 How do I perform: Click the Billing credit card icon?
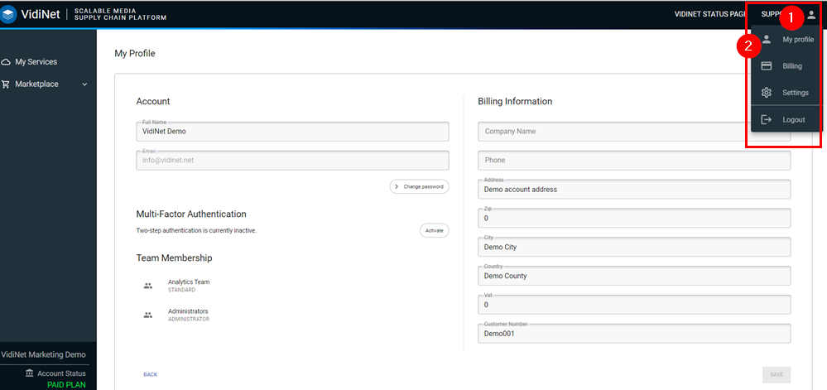click(x=767, y=66)
